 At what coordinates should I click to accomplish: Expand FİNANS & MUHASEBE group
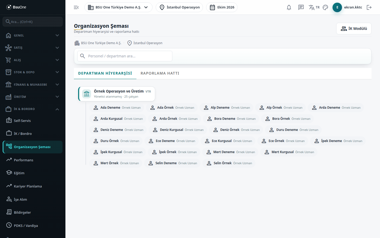coord(33,85)
